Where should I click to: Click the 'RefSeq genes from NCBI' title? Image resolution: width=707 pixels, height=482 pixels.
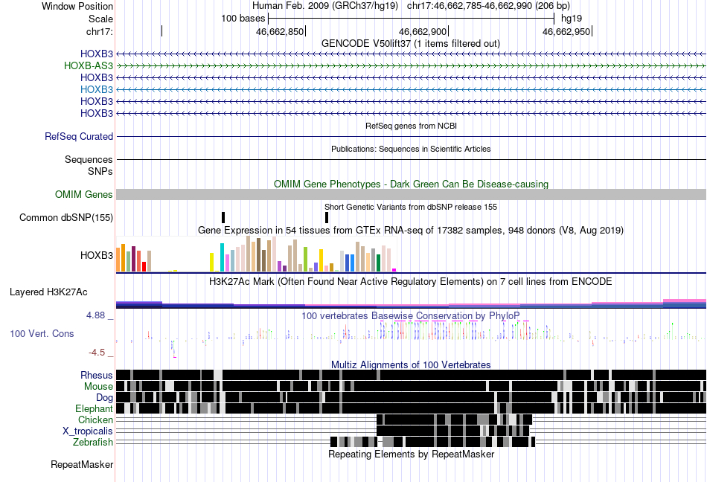pos(412,126)
